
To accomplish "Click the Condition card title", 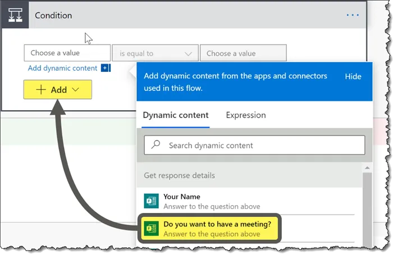I will coord(53,15).
